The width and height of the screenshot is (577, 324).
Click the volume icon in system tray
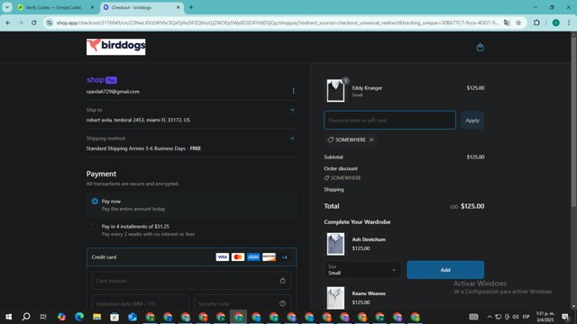[x=516, y=317]
